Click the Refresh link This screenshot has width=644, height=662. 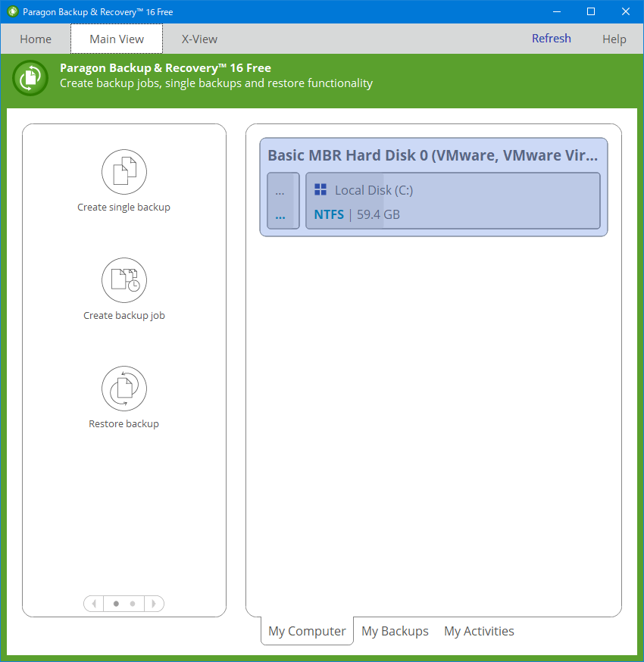[551, 39]
